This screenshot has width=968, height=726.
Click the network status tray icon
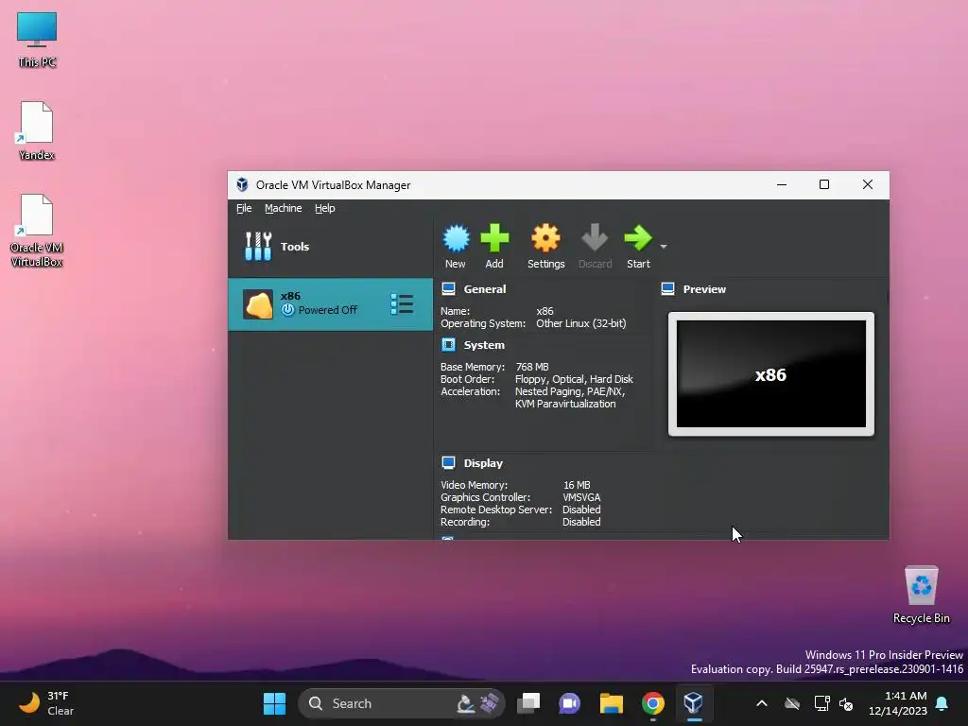(x=821, y=703)
